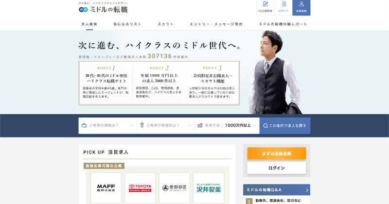
Task: Click the white ログイン button in sidebar
Action: click(277, 168)
